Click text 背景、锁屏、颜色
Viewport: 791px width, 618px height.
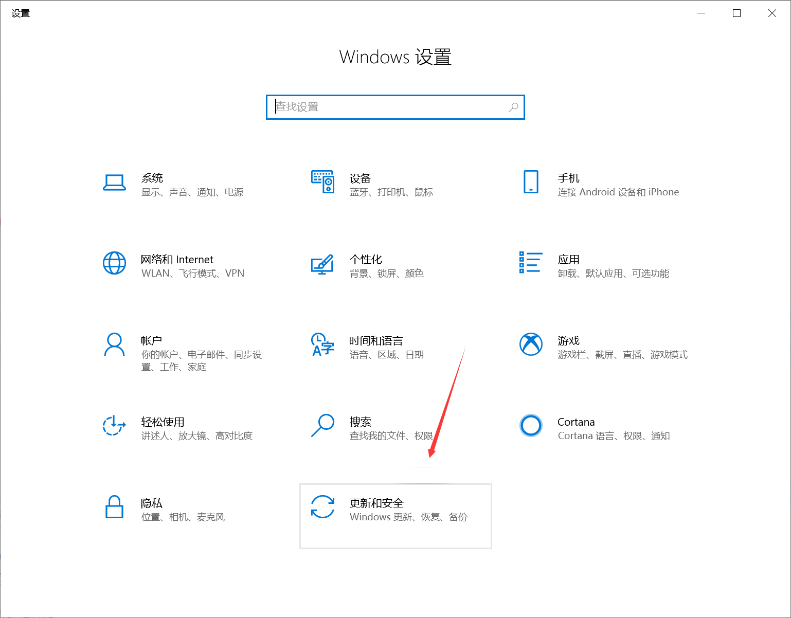tap(386, 274)
